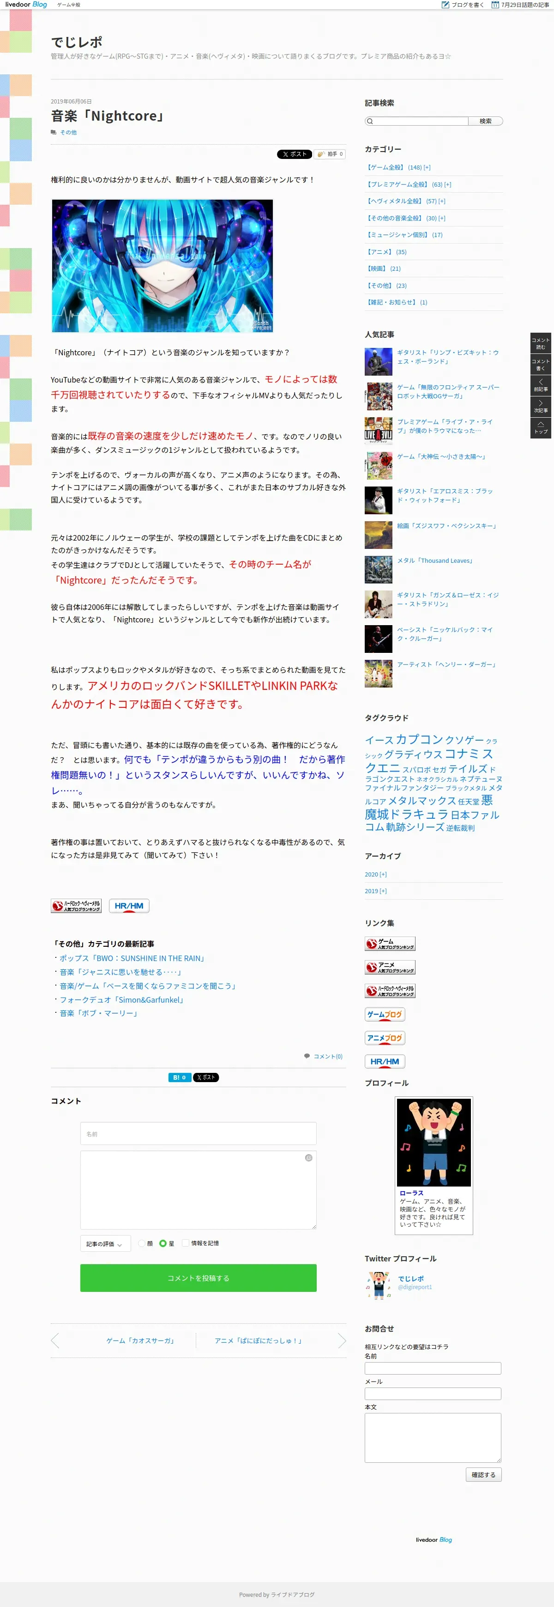Click the comment bubble コメント(0) link

pos(324,1056)
